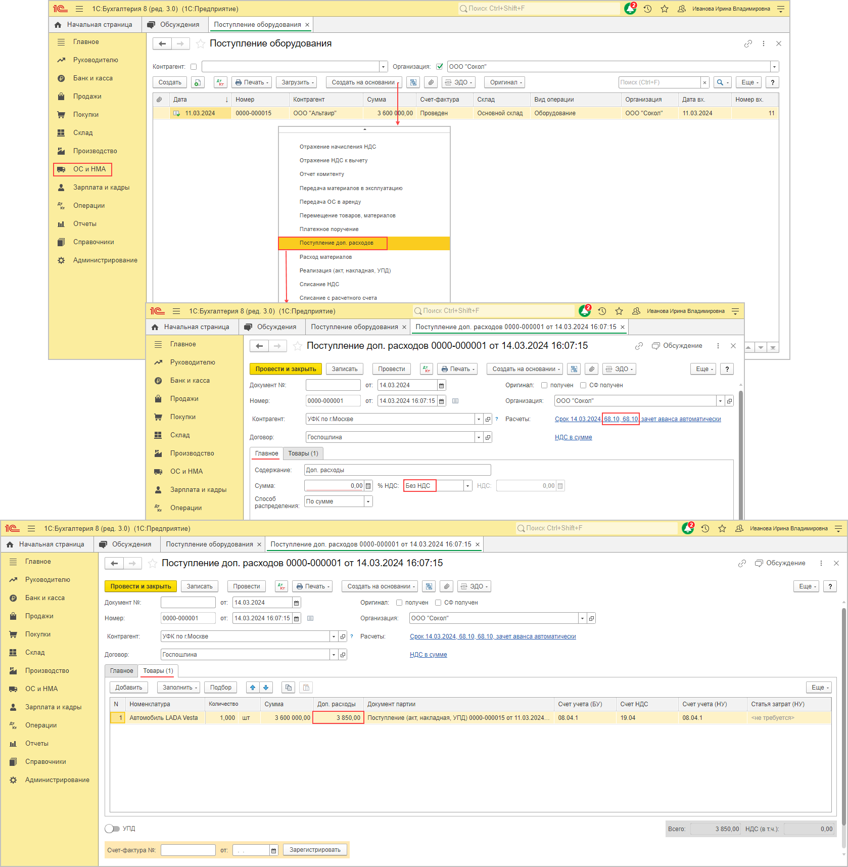Select ООО "Альтаир" cell in equipment list
Image resolution: width=848 pixels, height=867 pixels.
coord(326,113)
